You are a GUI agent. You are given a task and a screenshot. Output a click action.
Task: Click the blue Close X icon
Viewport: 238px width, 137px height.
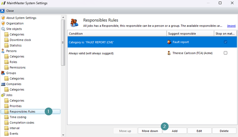pyautogui.click(x=2, y=11)
